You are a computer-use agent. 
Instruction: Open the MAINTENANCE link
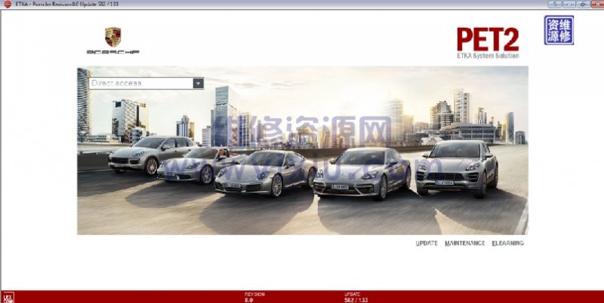pos(464,243)
